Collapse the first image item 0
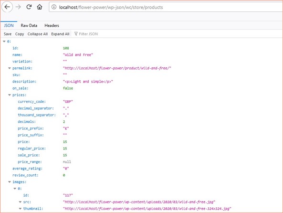 pos(15,189)
